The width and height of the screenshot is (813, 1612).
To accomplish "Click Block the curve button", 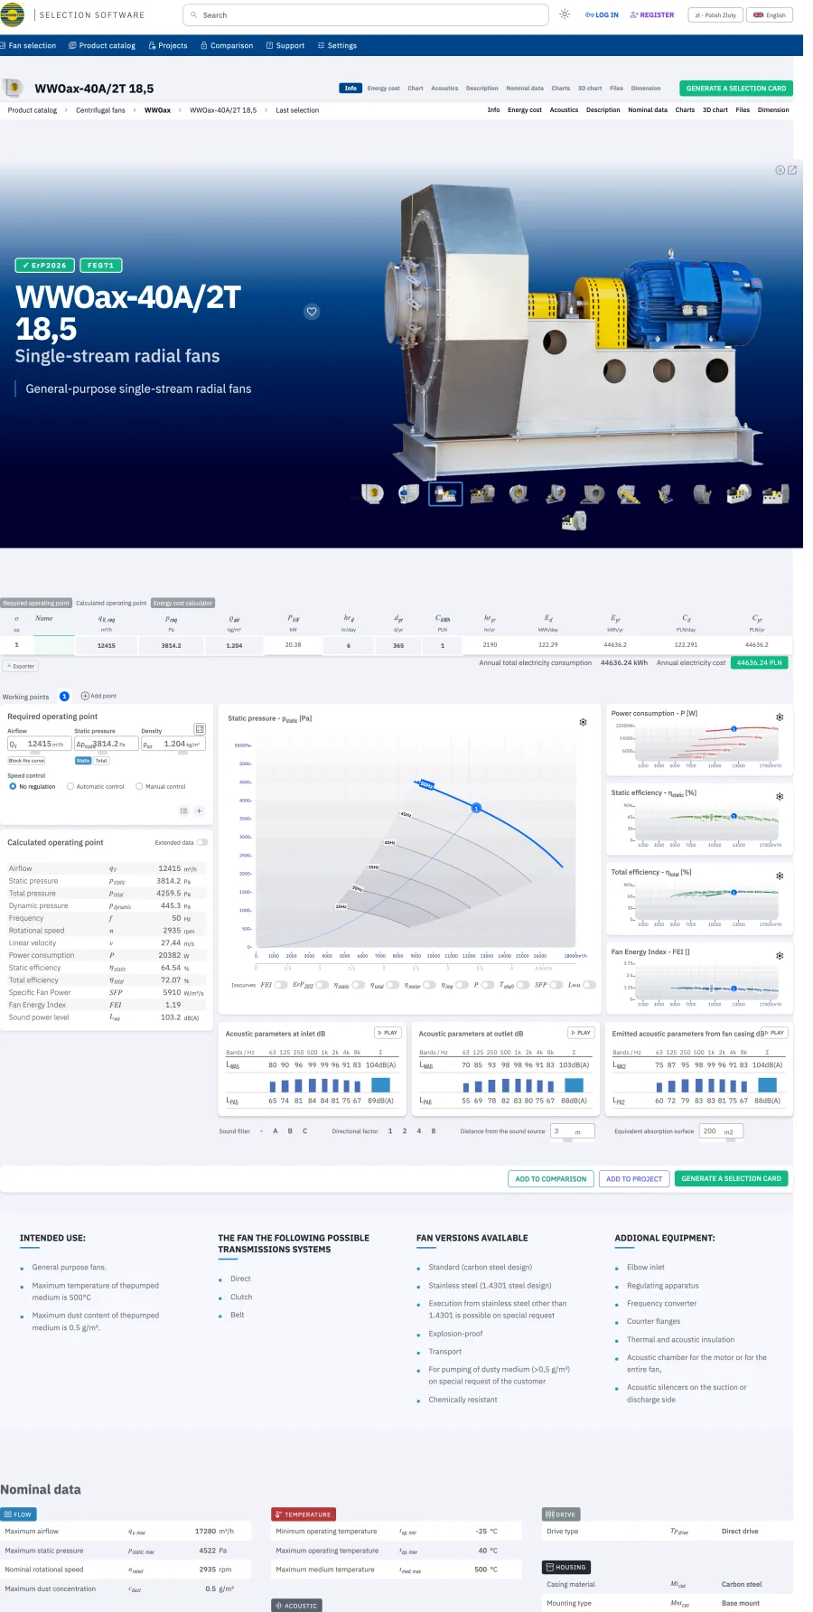I will point(26,761).
